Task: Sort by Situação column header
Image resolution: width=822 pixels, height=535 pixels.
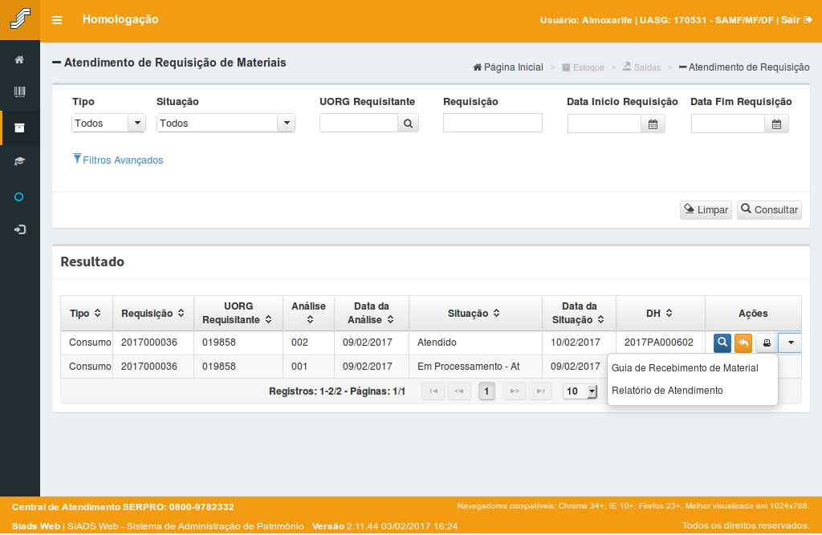Action: pos(475,314)
